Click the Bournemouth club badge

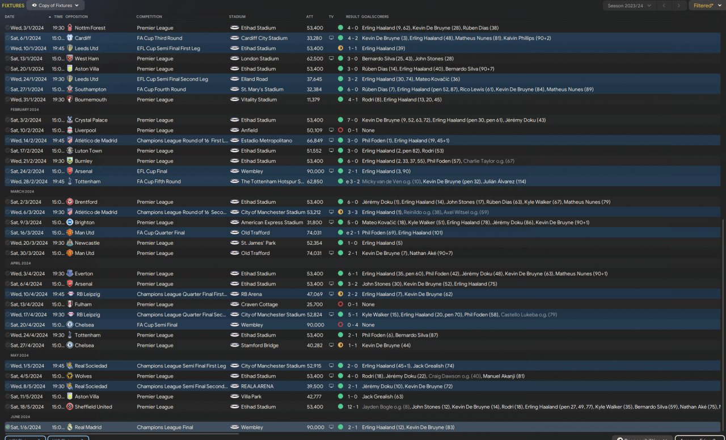pos(70,99)
